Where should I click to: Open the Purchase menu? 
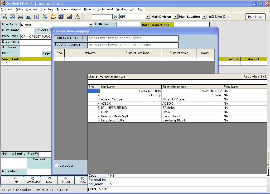coord(32,9)
